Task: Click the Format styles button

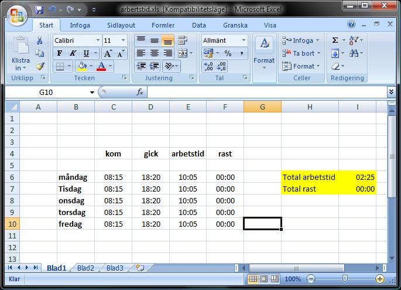Action: coord(264,54)
